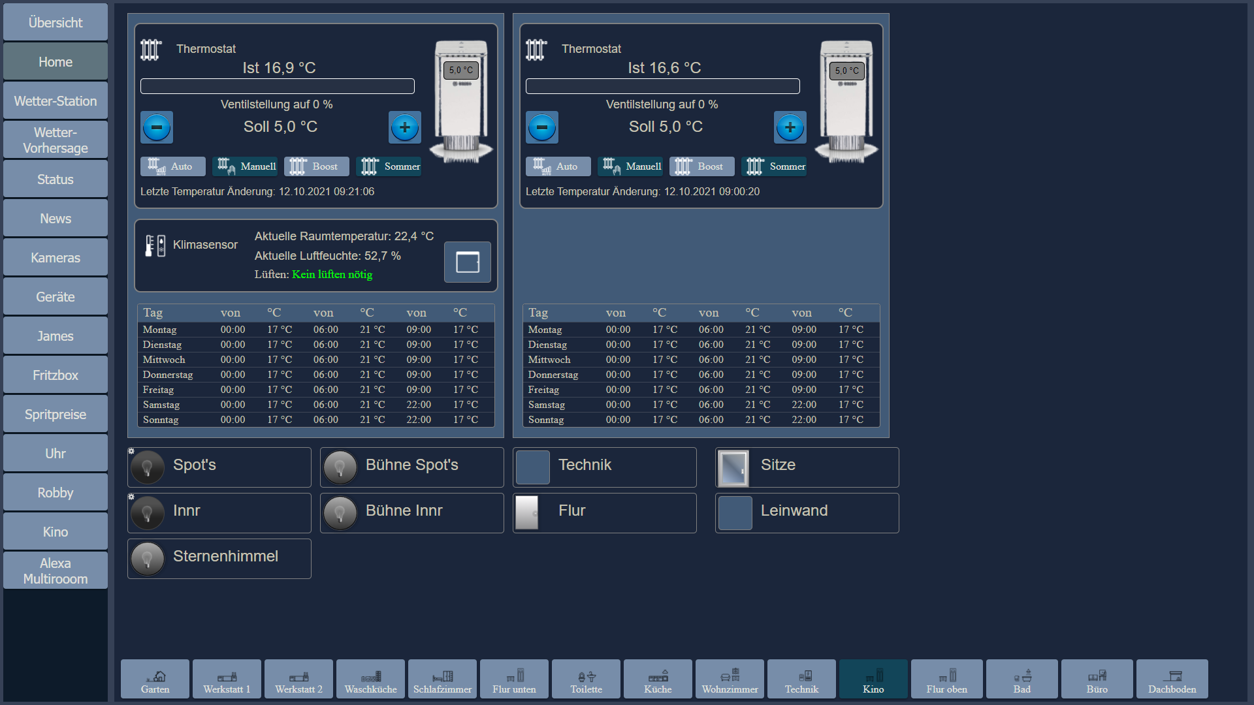Increase right thermostat target temperature with plus

[x=790, y=127]
